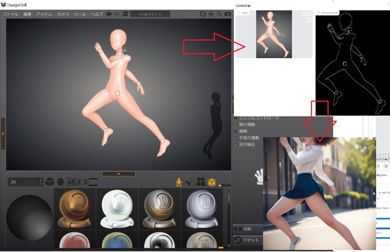The image size is (390, 252).
Task: Open the カメラ menu
Action: click(x=63, y=14)
